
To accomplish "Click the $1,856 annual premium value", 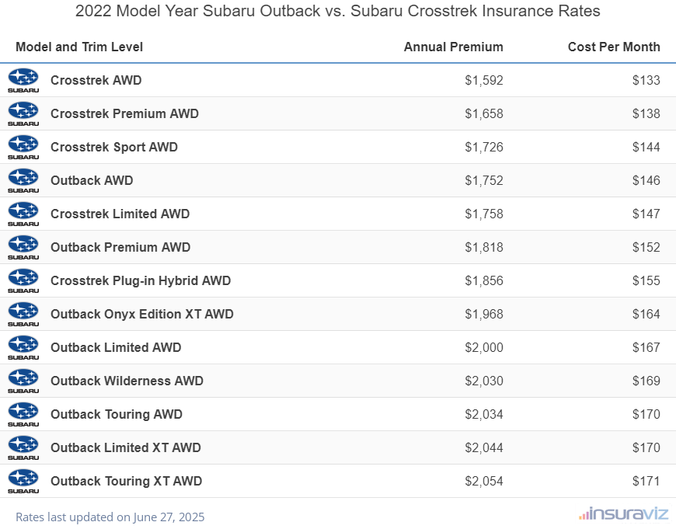I will [x=484, y=280].
